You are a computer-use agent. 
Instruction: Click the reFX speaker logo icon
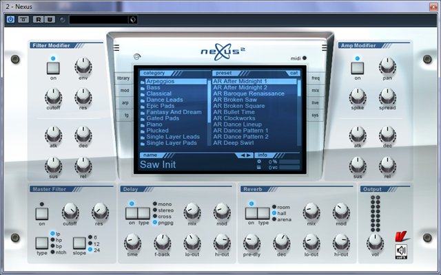pyautogui.click(x=401, y=252)
